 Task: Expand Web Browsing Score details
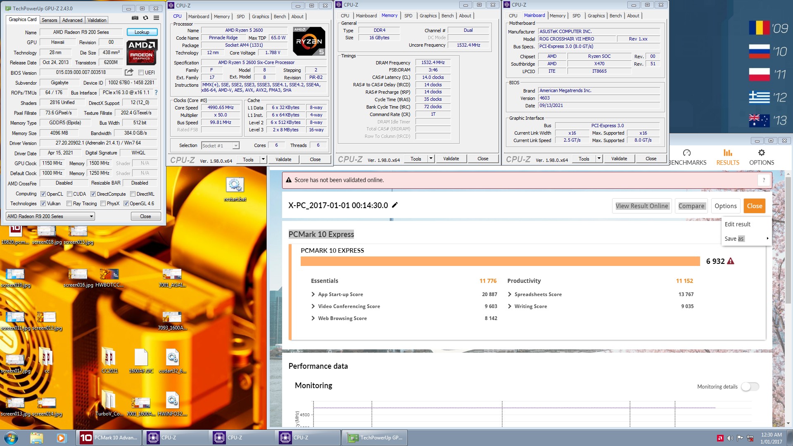click(x=313, y=318)
